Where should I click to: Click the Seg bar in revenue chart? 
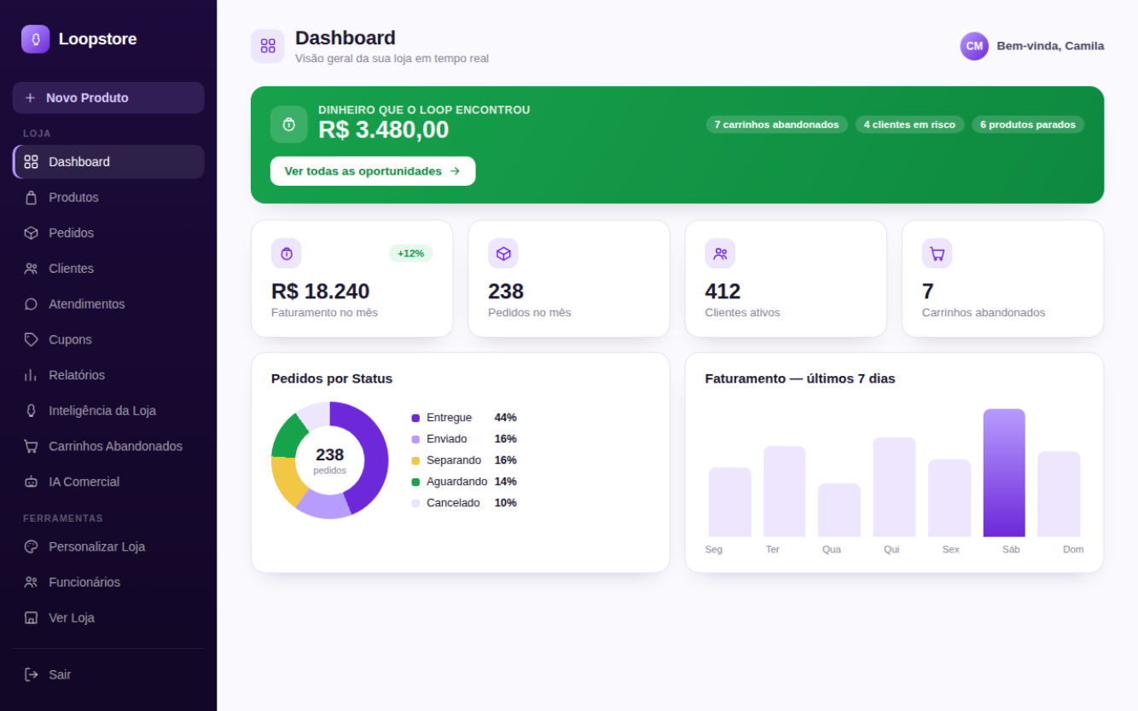tap(730, 502)
